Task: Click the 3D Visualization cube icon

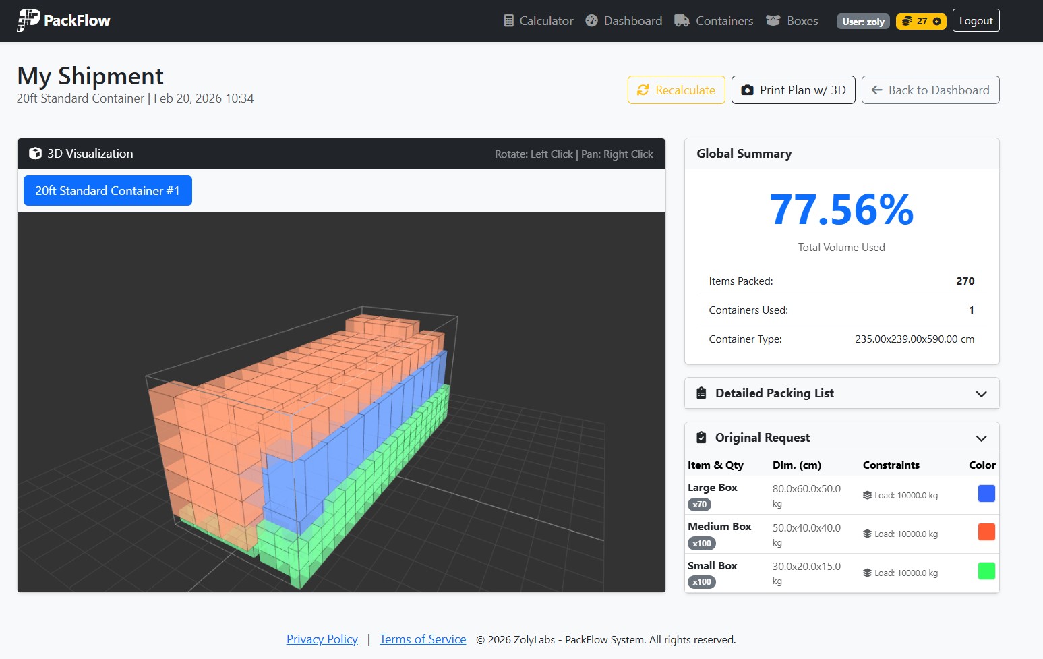Action: (x=35, y=153)
